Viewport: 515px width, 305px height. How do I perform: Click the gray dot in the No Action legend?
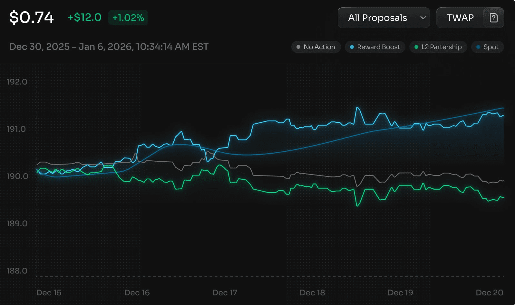coord(298,47)
